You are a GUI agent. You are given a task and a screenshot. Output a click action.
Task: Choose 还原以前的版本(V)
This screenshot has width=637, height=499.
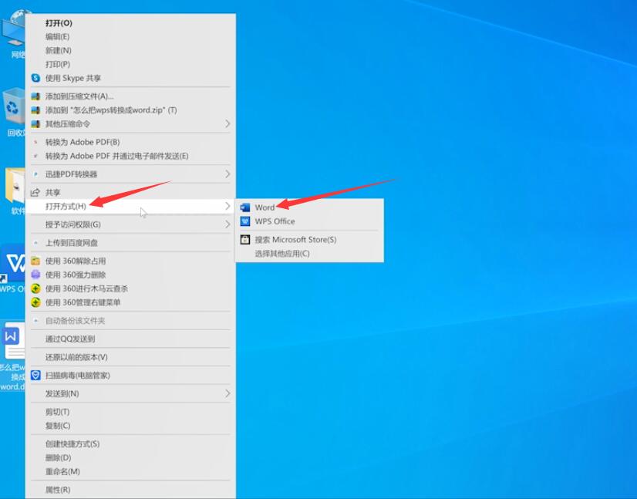[130, 357]
